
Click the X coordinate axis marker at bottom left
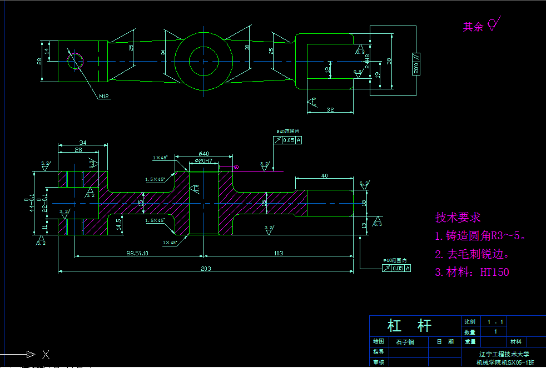click(44, 354)
